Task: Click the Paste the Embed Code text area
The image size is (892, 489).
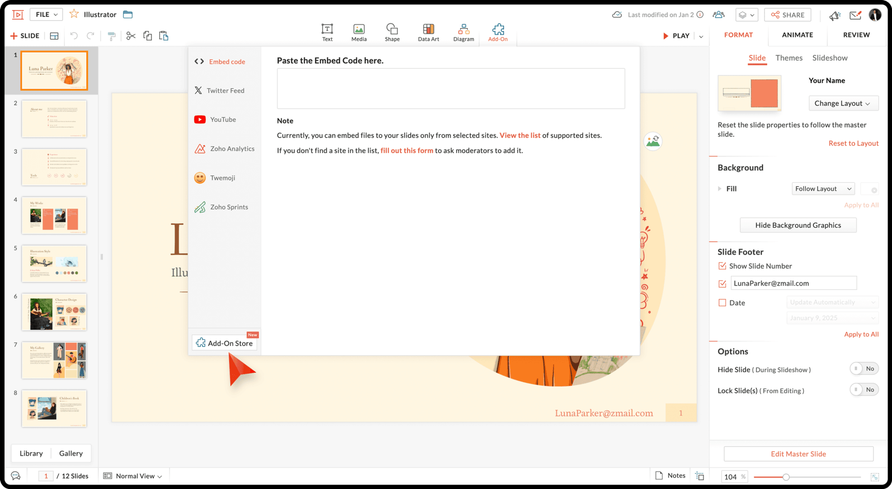Action: click(451, 88)
